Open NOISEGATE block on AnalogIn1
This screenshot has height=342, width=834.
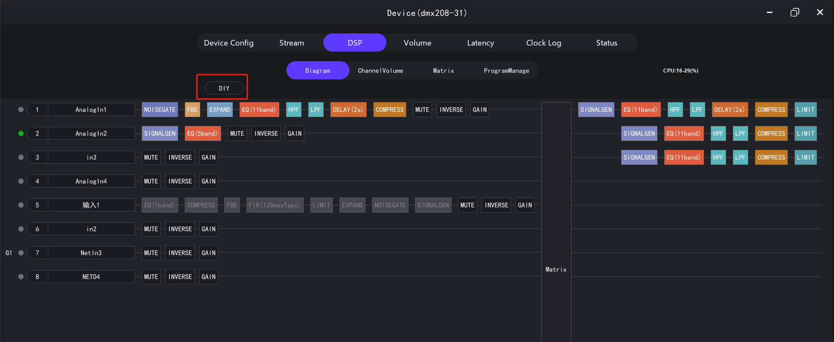(x=160, y=110)
